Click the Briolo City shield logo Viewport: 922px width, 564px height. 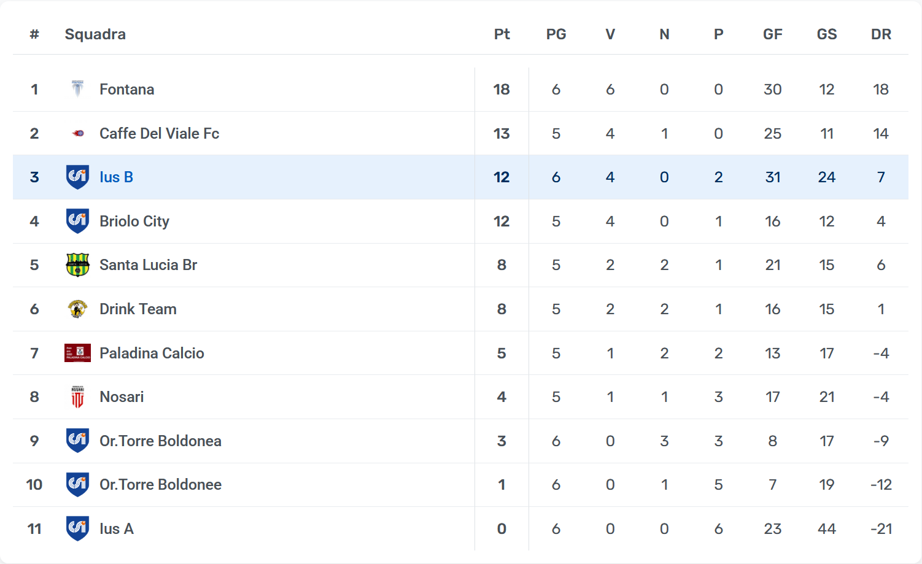coord(77,221)
